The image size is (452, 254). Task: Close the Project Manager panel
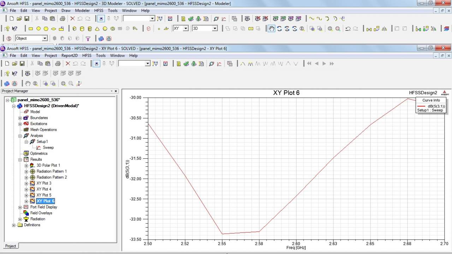[x=115, y=91]
